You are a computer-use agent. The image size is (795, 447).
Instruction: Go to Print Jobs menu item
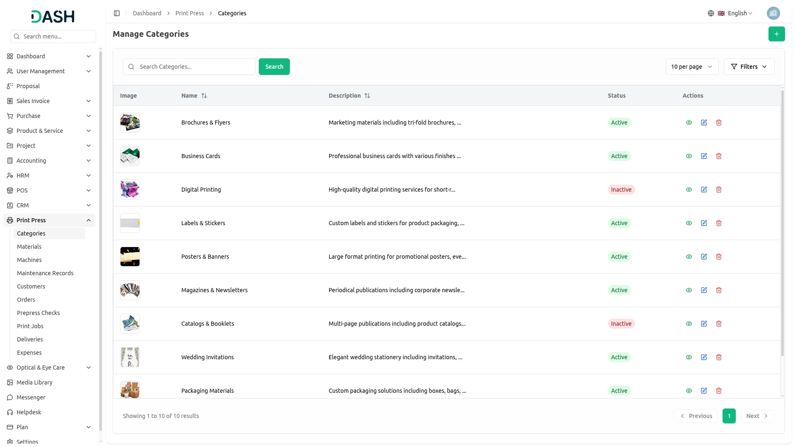click(x=30, y=326)
